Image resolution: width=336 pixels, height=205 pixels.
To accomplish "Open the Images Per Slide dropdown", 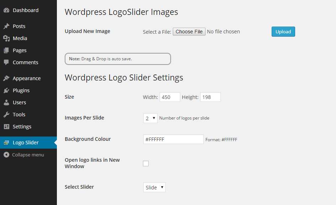I will coord(150,118).
